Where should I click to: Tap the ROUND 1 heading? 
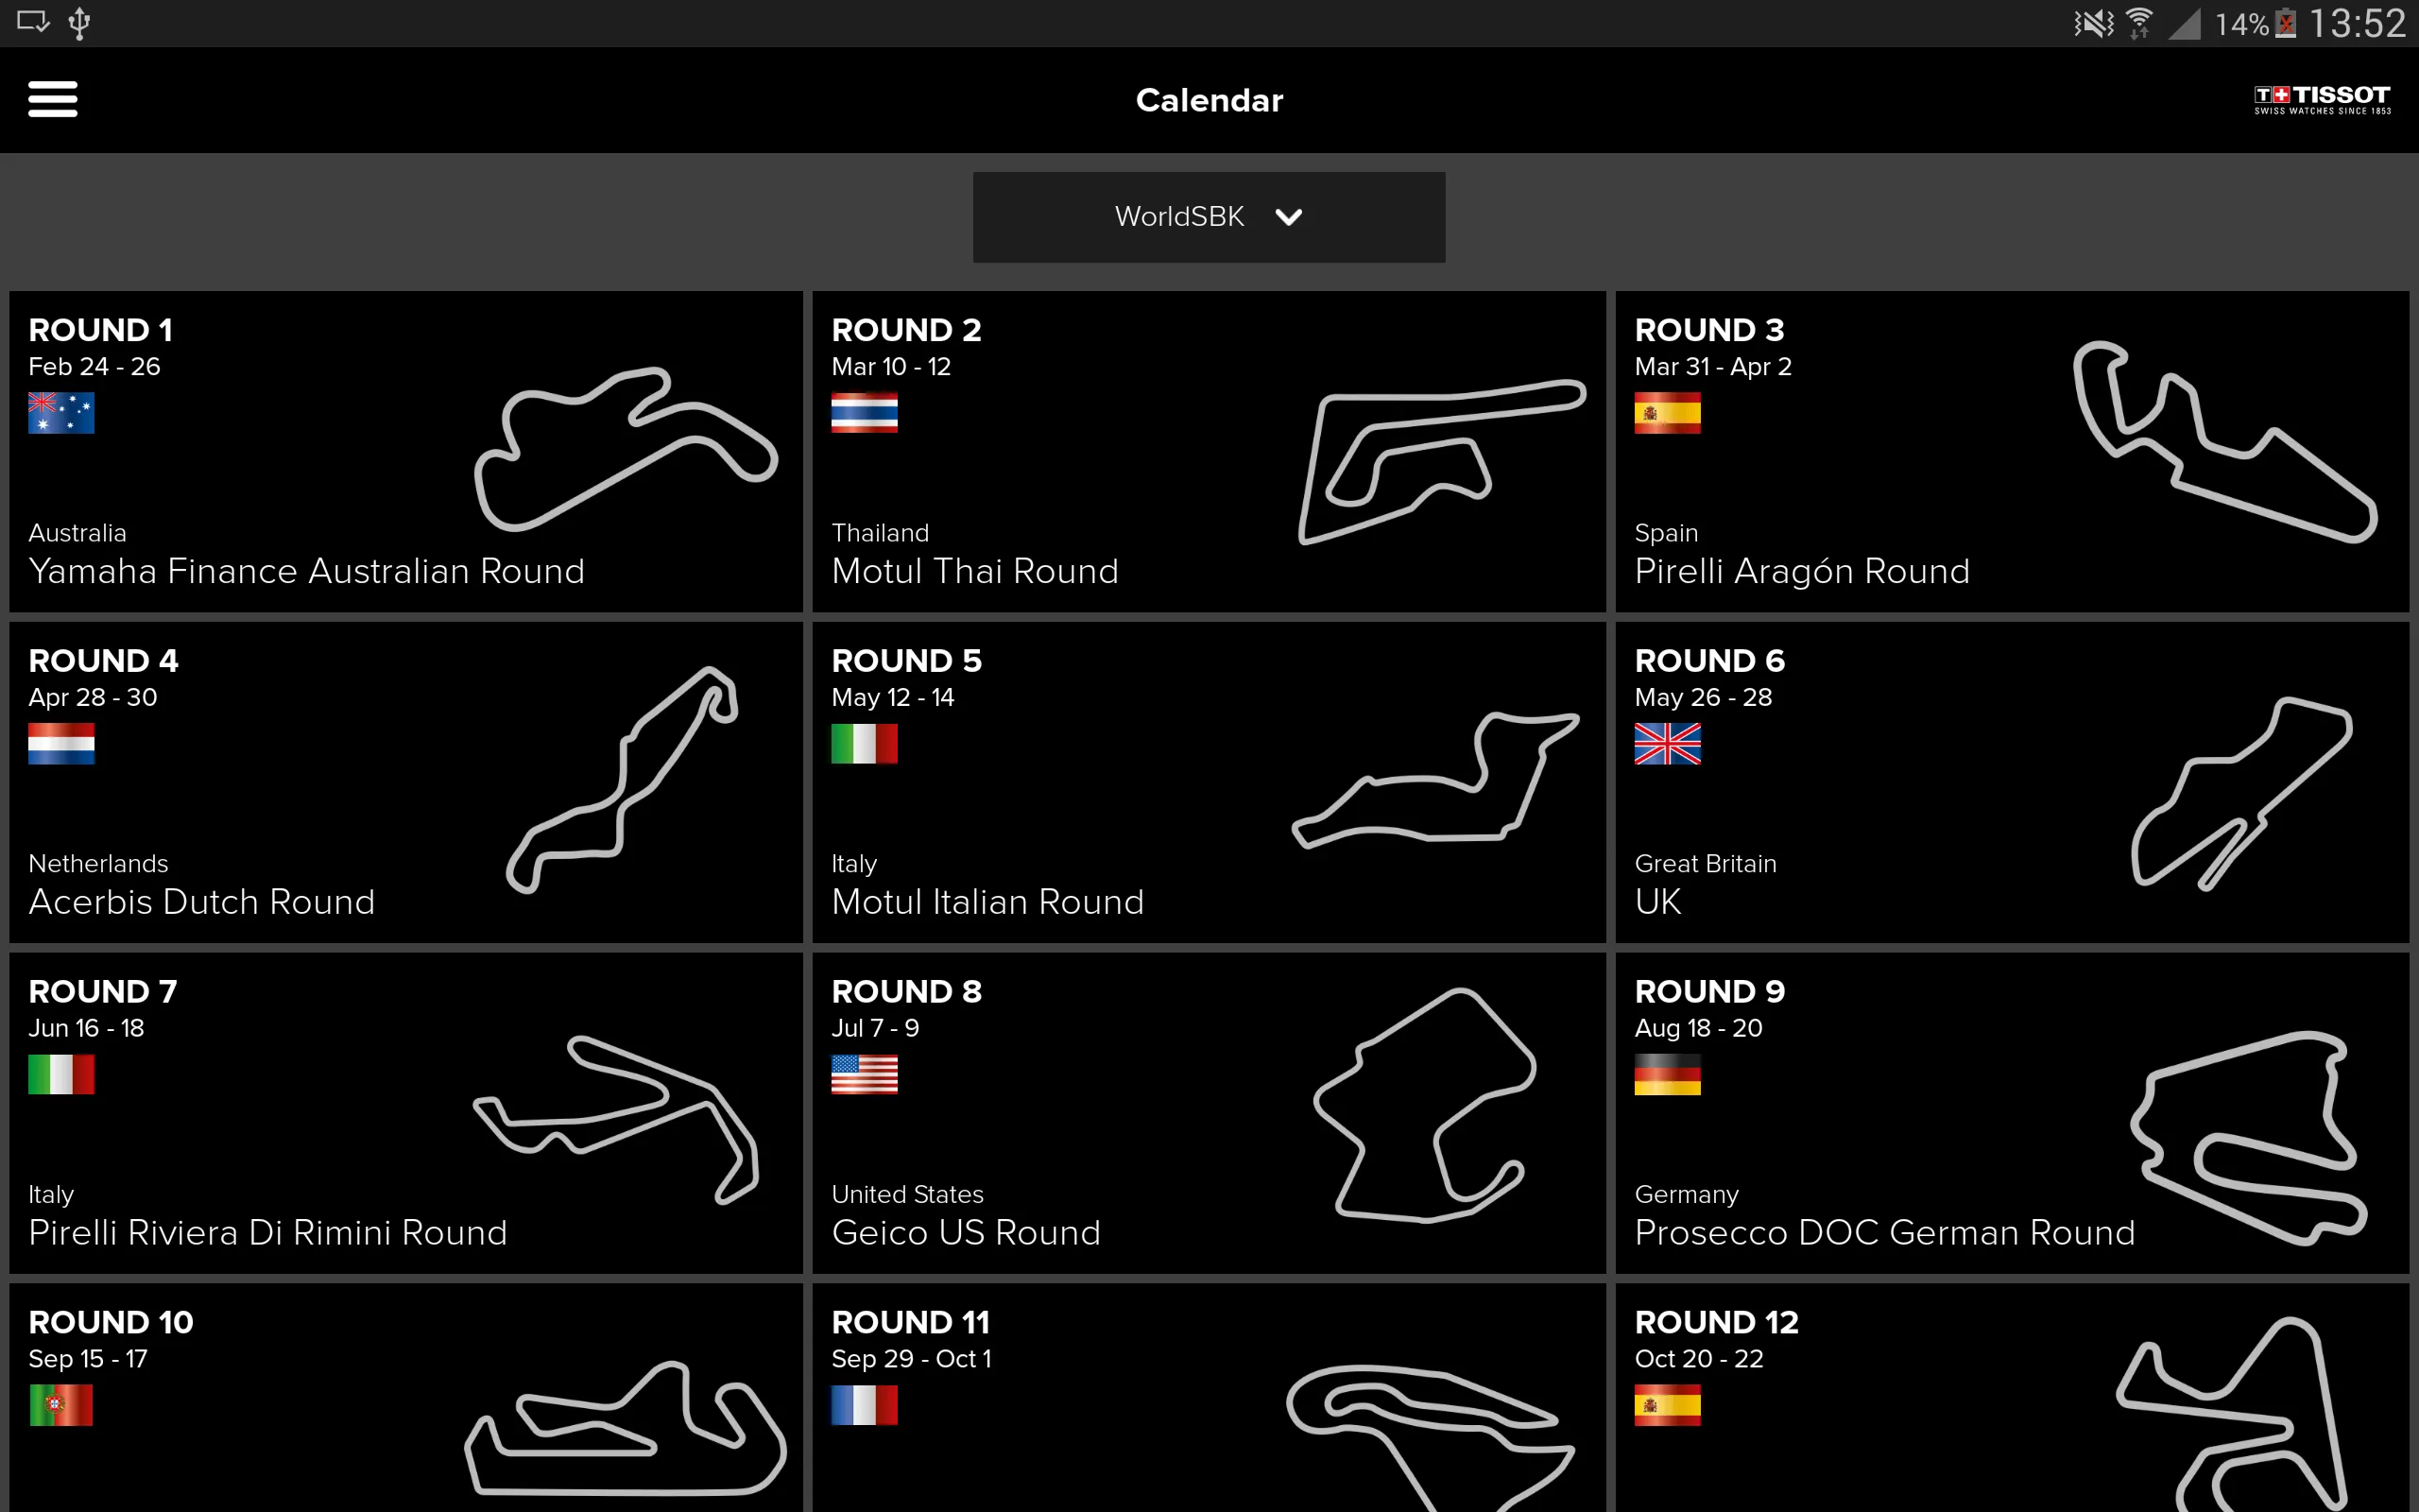(100, 330)
